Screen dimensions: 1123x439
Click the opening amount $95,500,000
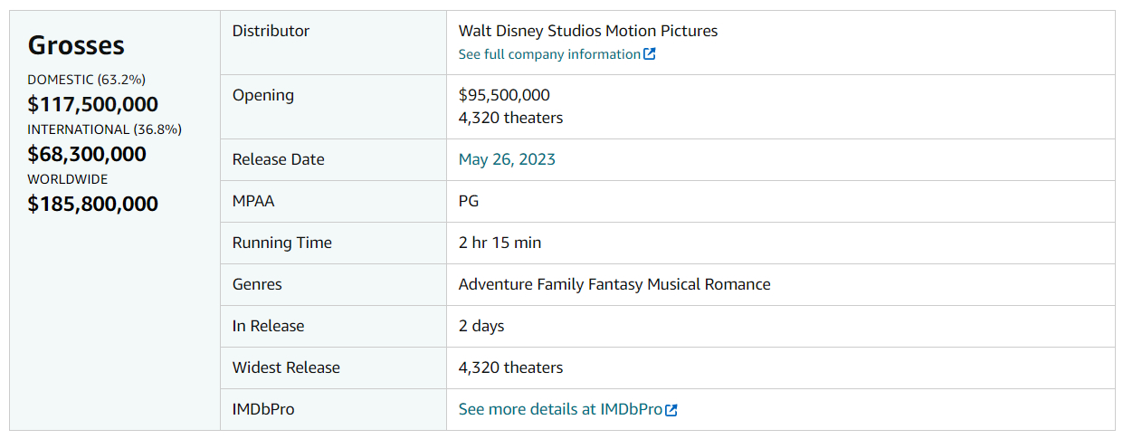pos(504,95)
